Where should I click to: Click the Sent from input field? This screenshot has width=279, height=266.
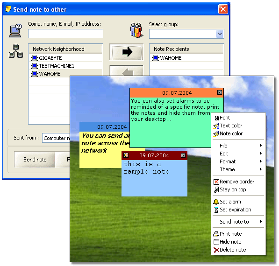[56, 138]
